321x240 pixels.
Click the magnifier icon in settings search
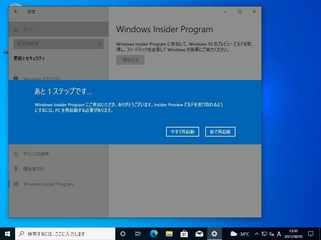click(99, 44)
